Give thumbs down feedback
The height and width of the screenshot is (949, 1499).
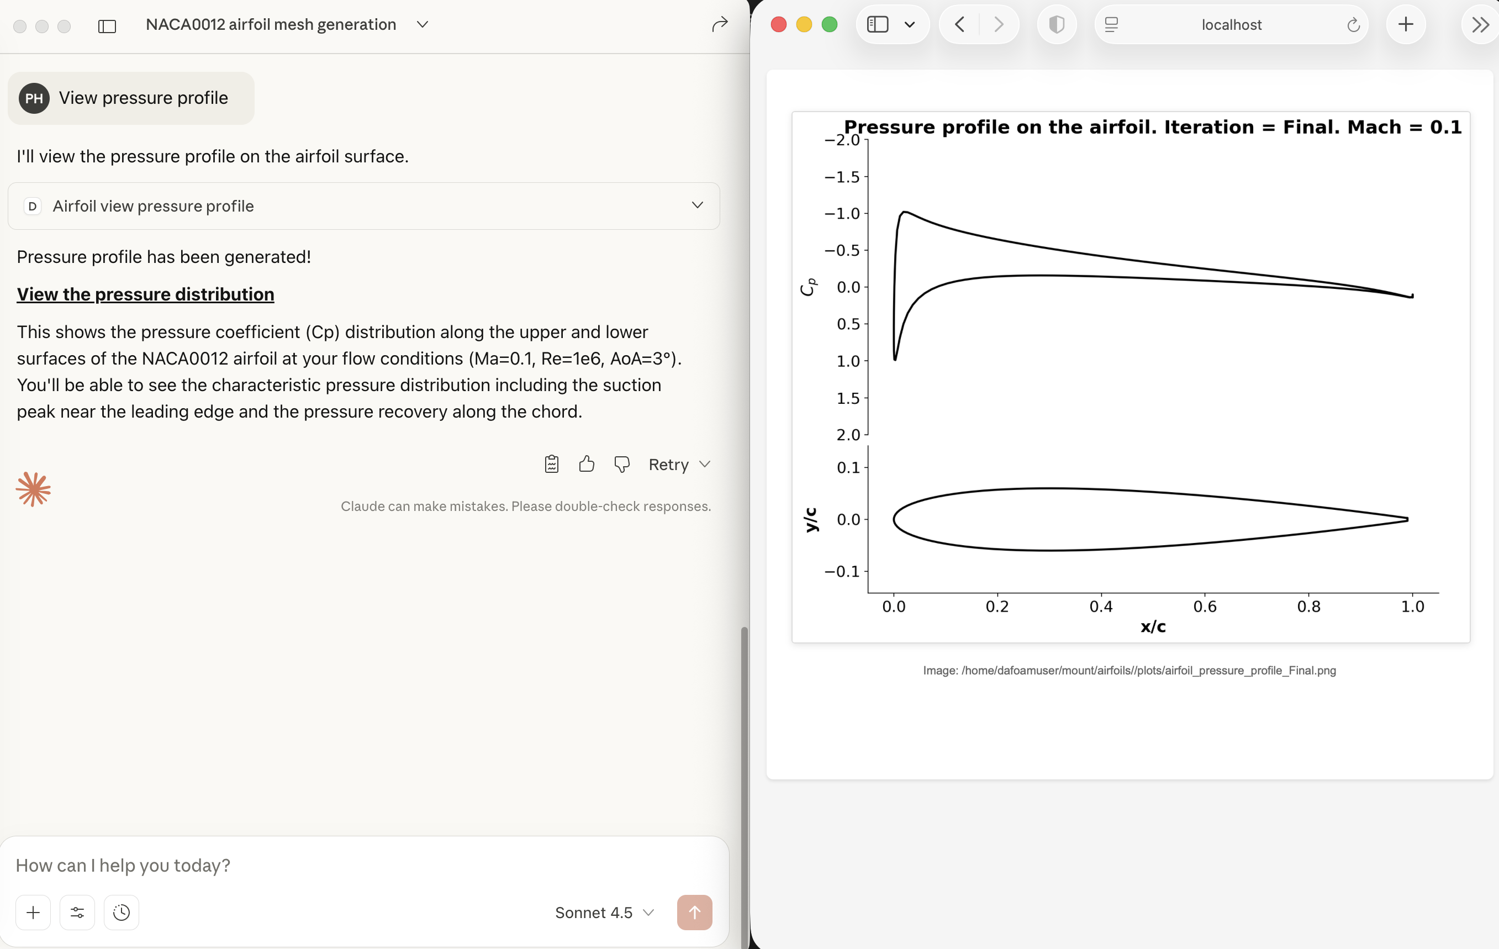point(621,464)
